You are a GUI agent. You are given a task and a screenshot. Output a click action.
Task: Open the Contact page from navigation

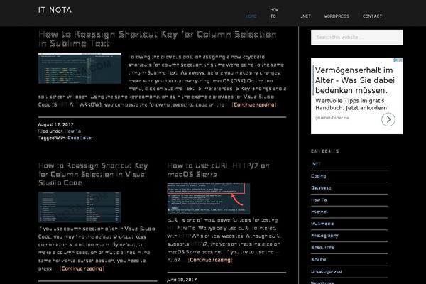tap(372, 16)
